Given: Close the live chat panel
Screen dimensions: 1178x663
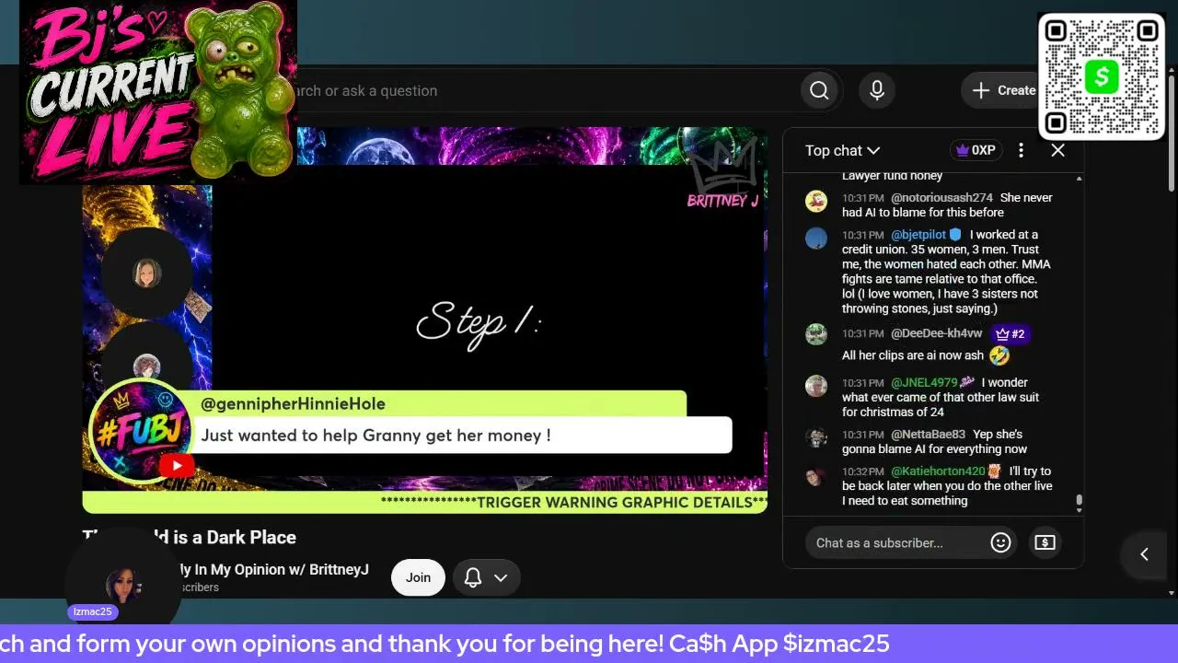Looking at the screenshot, I should 1057,150.
